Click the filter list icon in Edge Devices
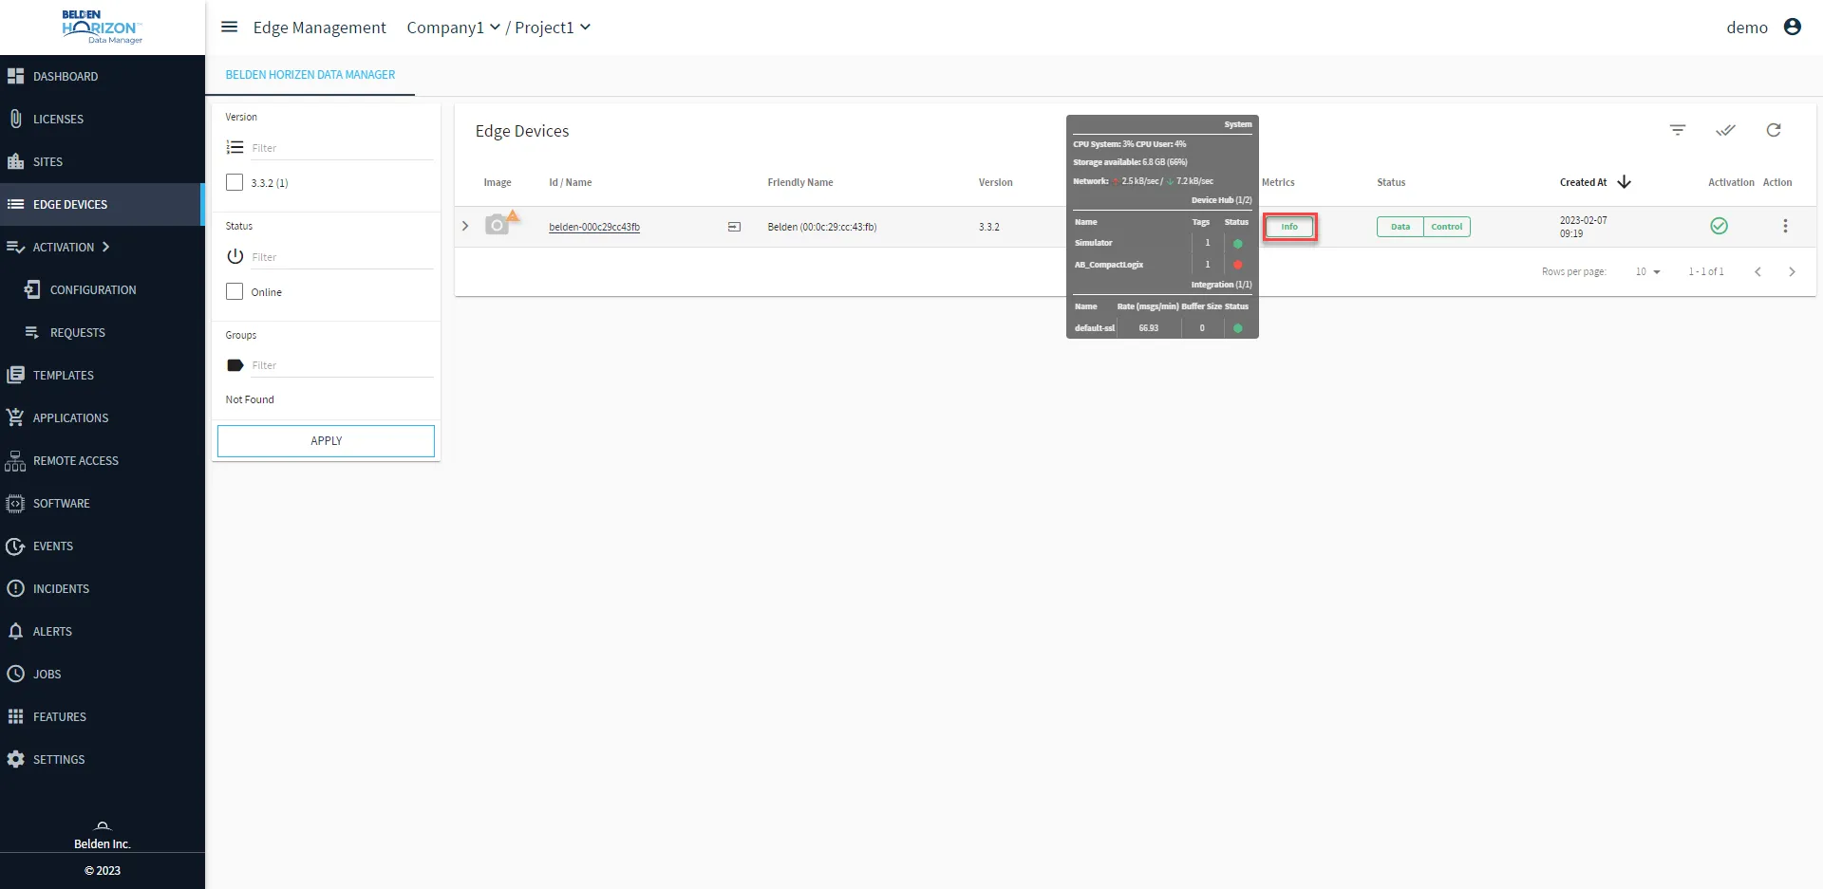1823x889 pixels. pyautogui.click(x=1678, y=130)
